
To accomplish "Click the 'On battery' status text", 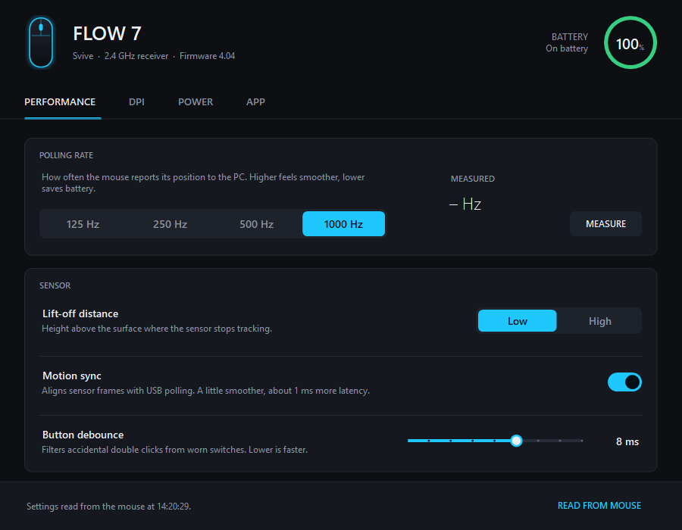I will tap(567, 48).
